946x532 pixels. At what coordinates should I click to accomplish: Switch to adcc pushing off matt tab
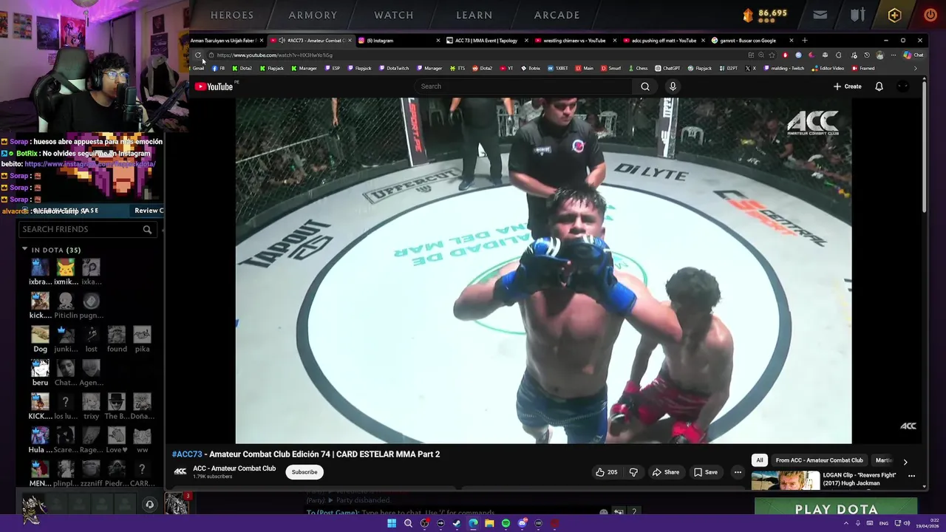click(x=663, y=41)
